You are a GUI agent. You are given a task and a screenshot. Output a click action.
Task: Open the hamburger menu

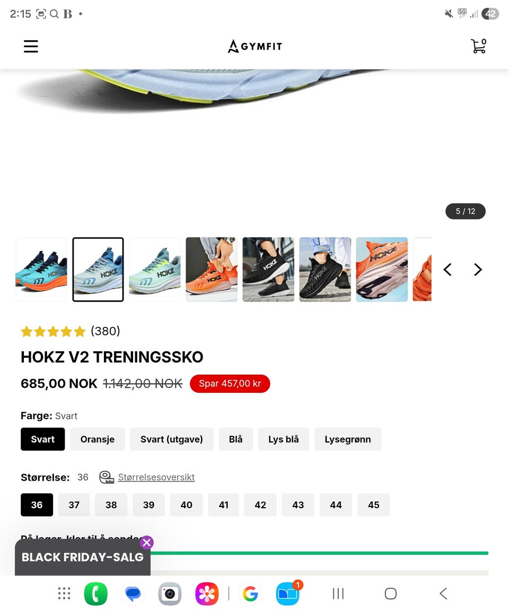pyautogui.click(x=31, y=47)
